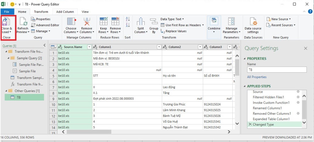Click the cell containing Trương Gia Phúc

[x=183, y=104]
